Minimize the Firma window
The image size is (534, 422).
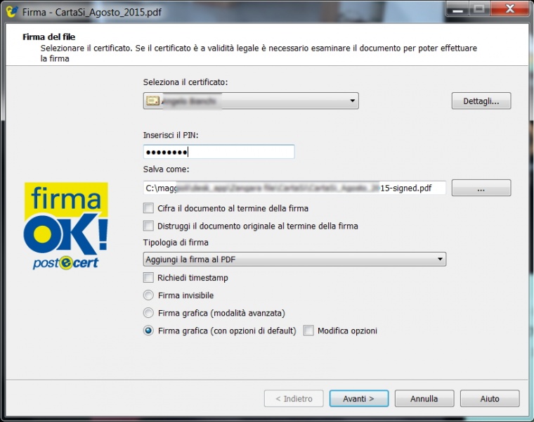tap(457, 9)
